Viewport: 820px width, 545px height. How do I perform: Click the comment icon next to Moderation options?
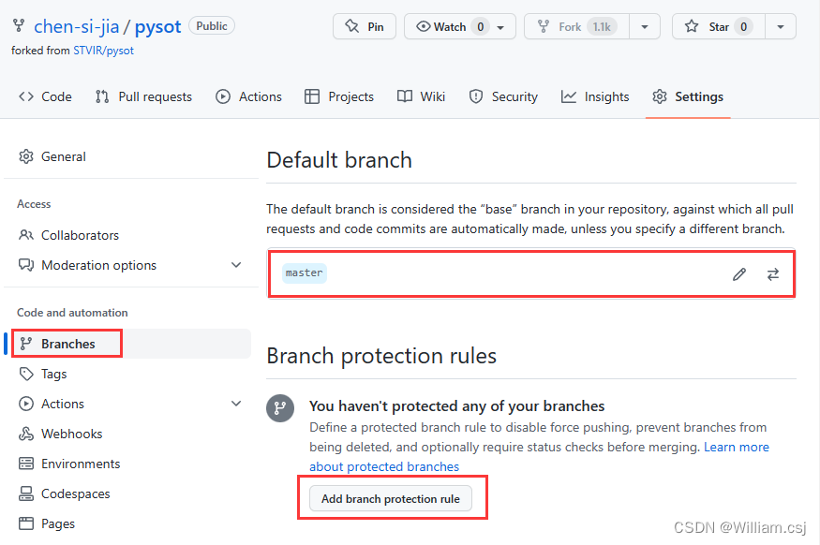[26, 265]
